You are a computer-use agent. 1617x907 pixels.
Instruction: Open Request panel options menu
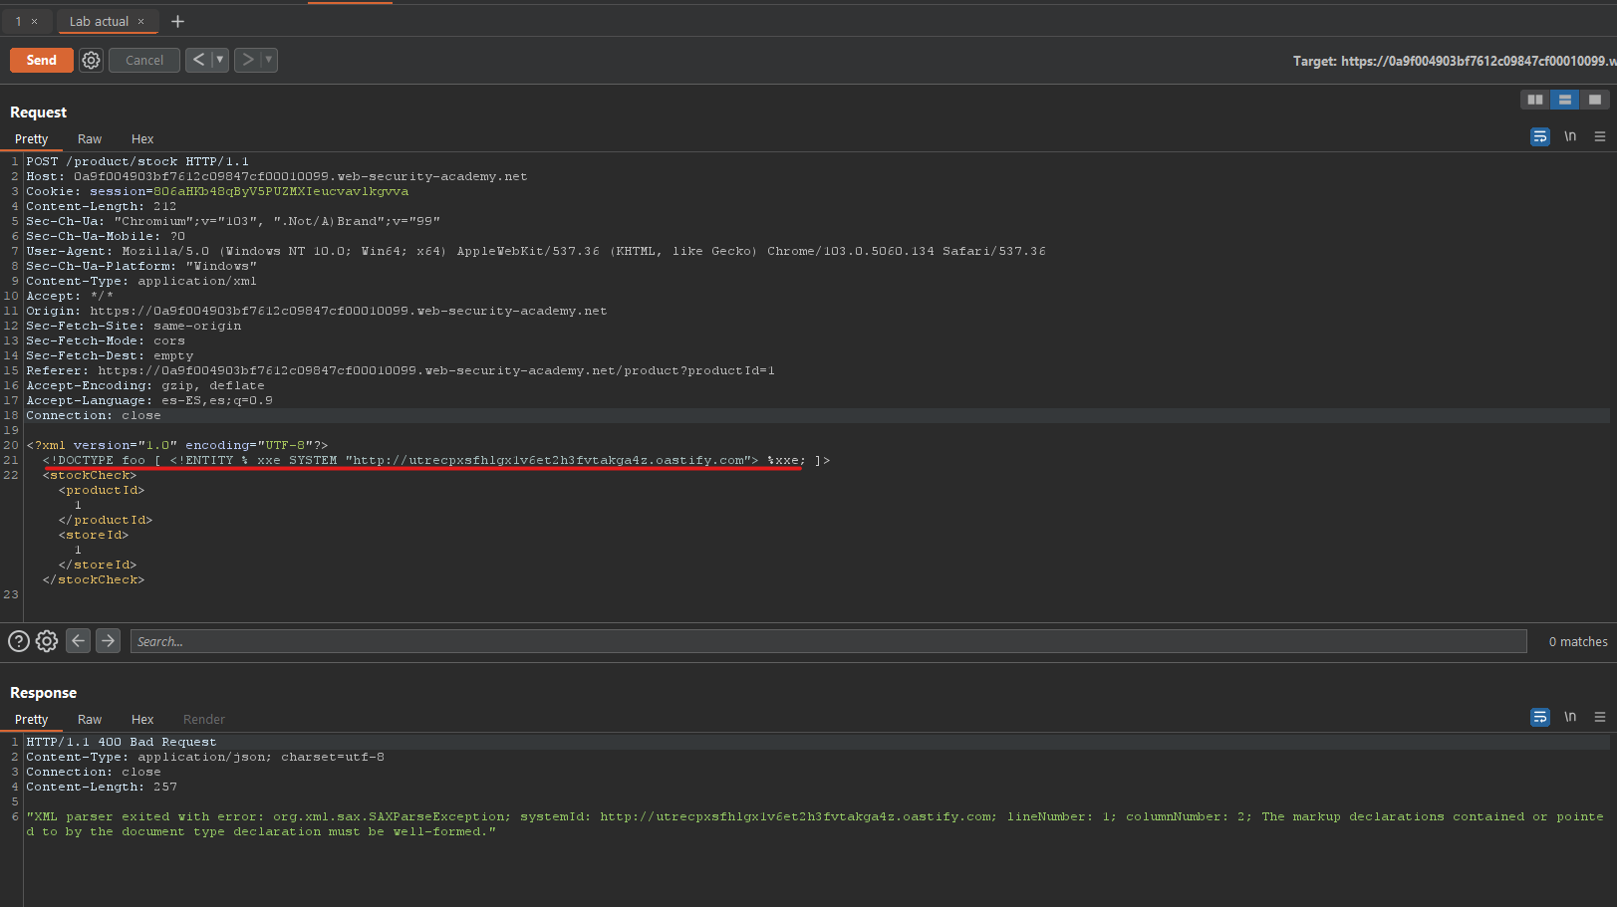(x=1600, y=136)
